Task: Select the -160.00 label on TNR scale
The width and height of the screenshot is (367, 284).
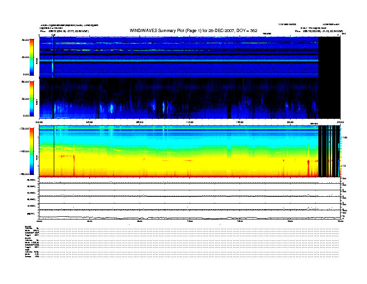Action: click(24, 174)
